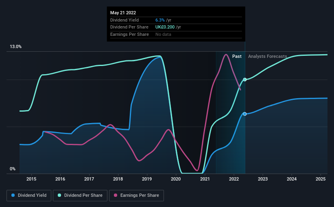Click the blue data point marker at May 2022

pyautogui.click(x=245, y=114)
